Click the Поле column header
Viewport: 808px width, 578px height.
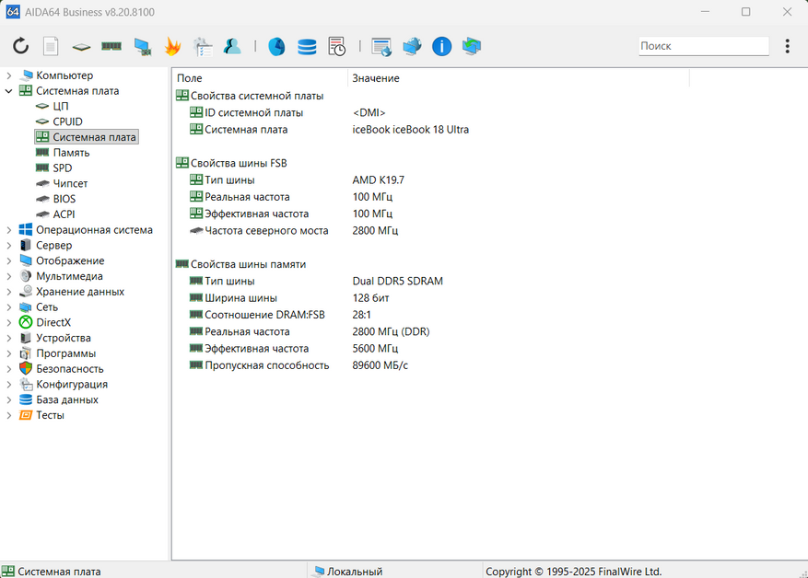(x=260, y=78)
